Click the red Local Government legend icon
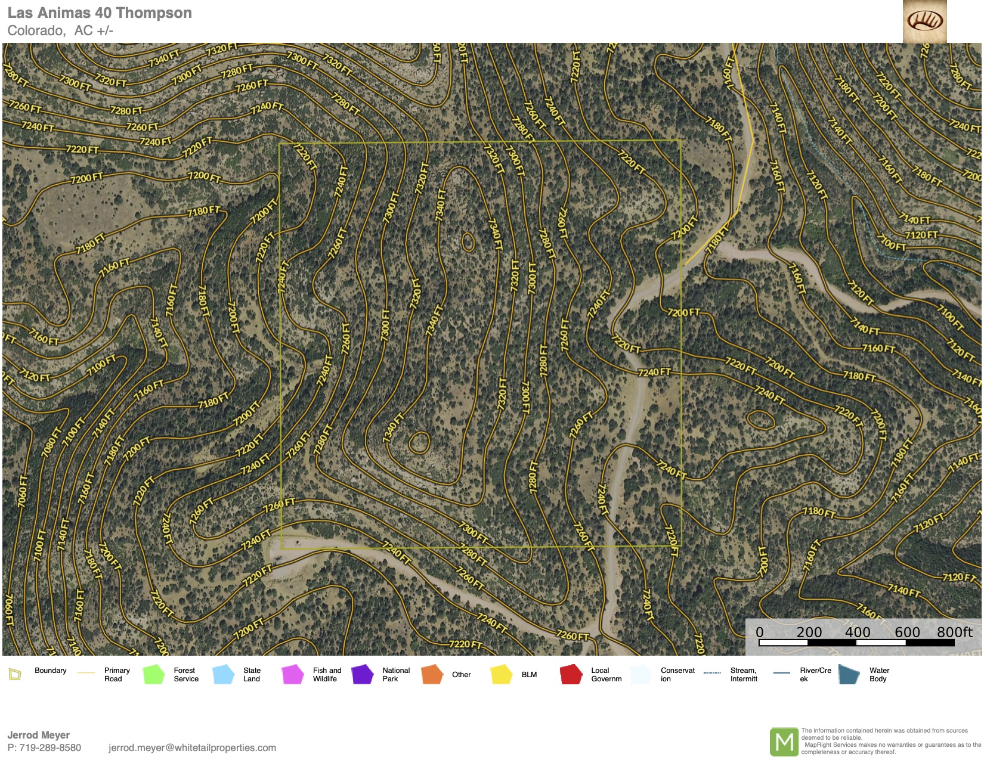This screenshot has height=760, width=984. (571, 674)
